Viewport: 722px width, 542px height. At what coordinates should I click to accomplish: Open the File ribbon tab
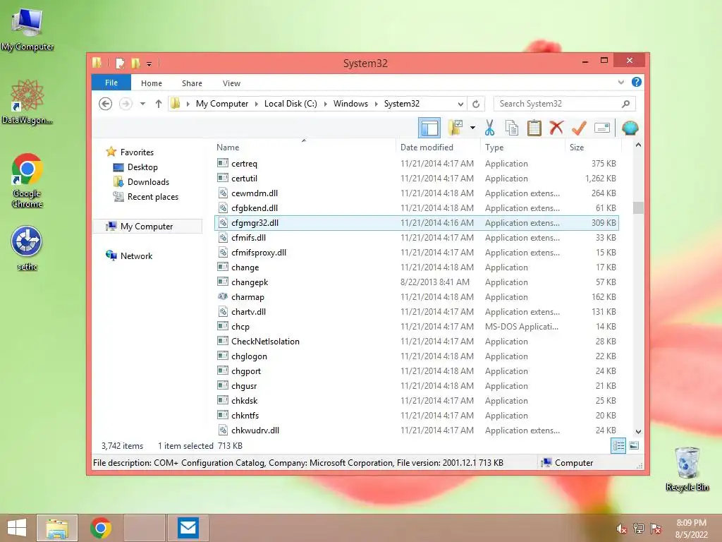pyautogui.click(x=111, y=83)
